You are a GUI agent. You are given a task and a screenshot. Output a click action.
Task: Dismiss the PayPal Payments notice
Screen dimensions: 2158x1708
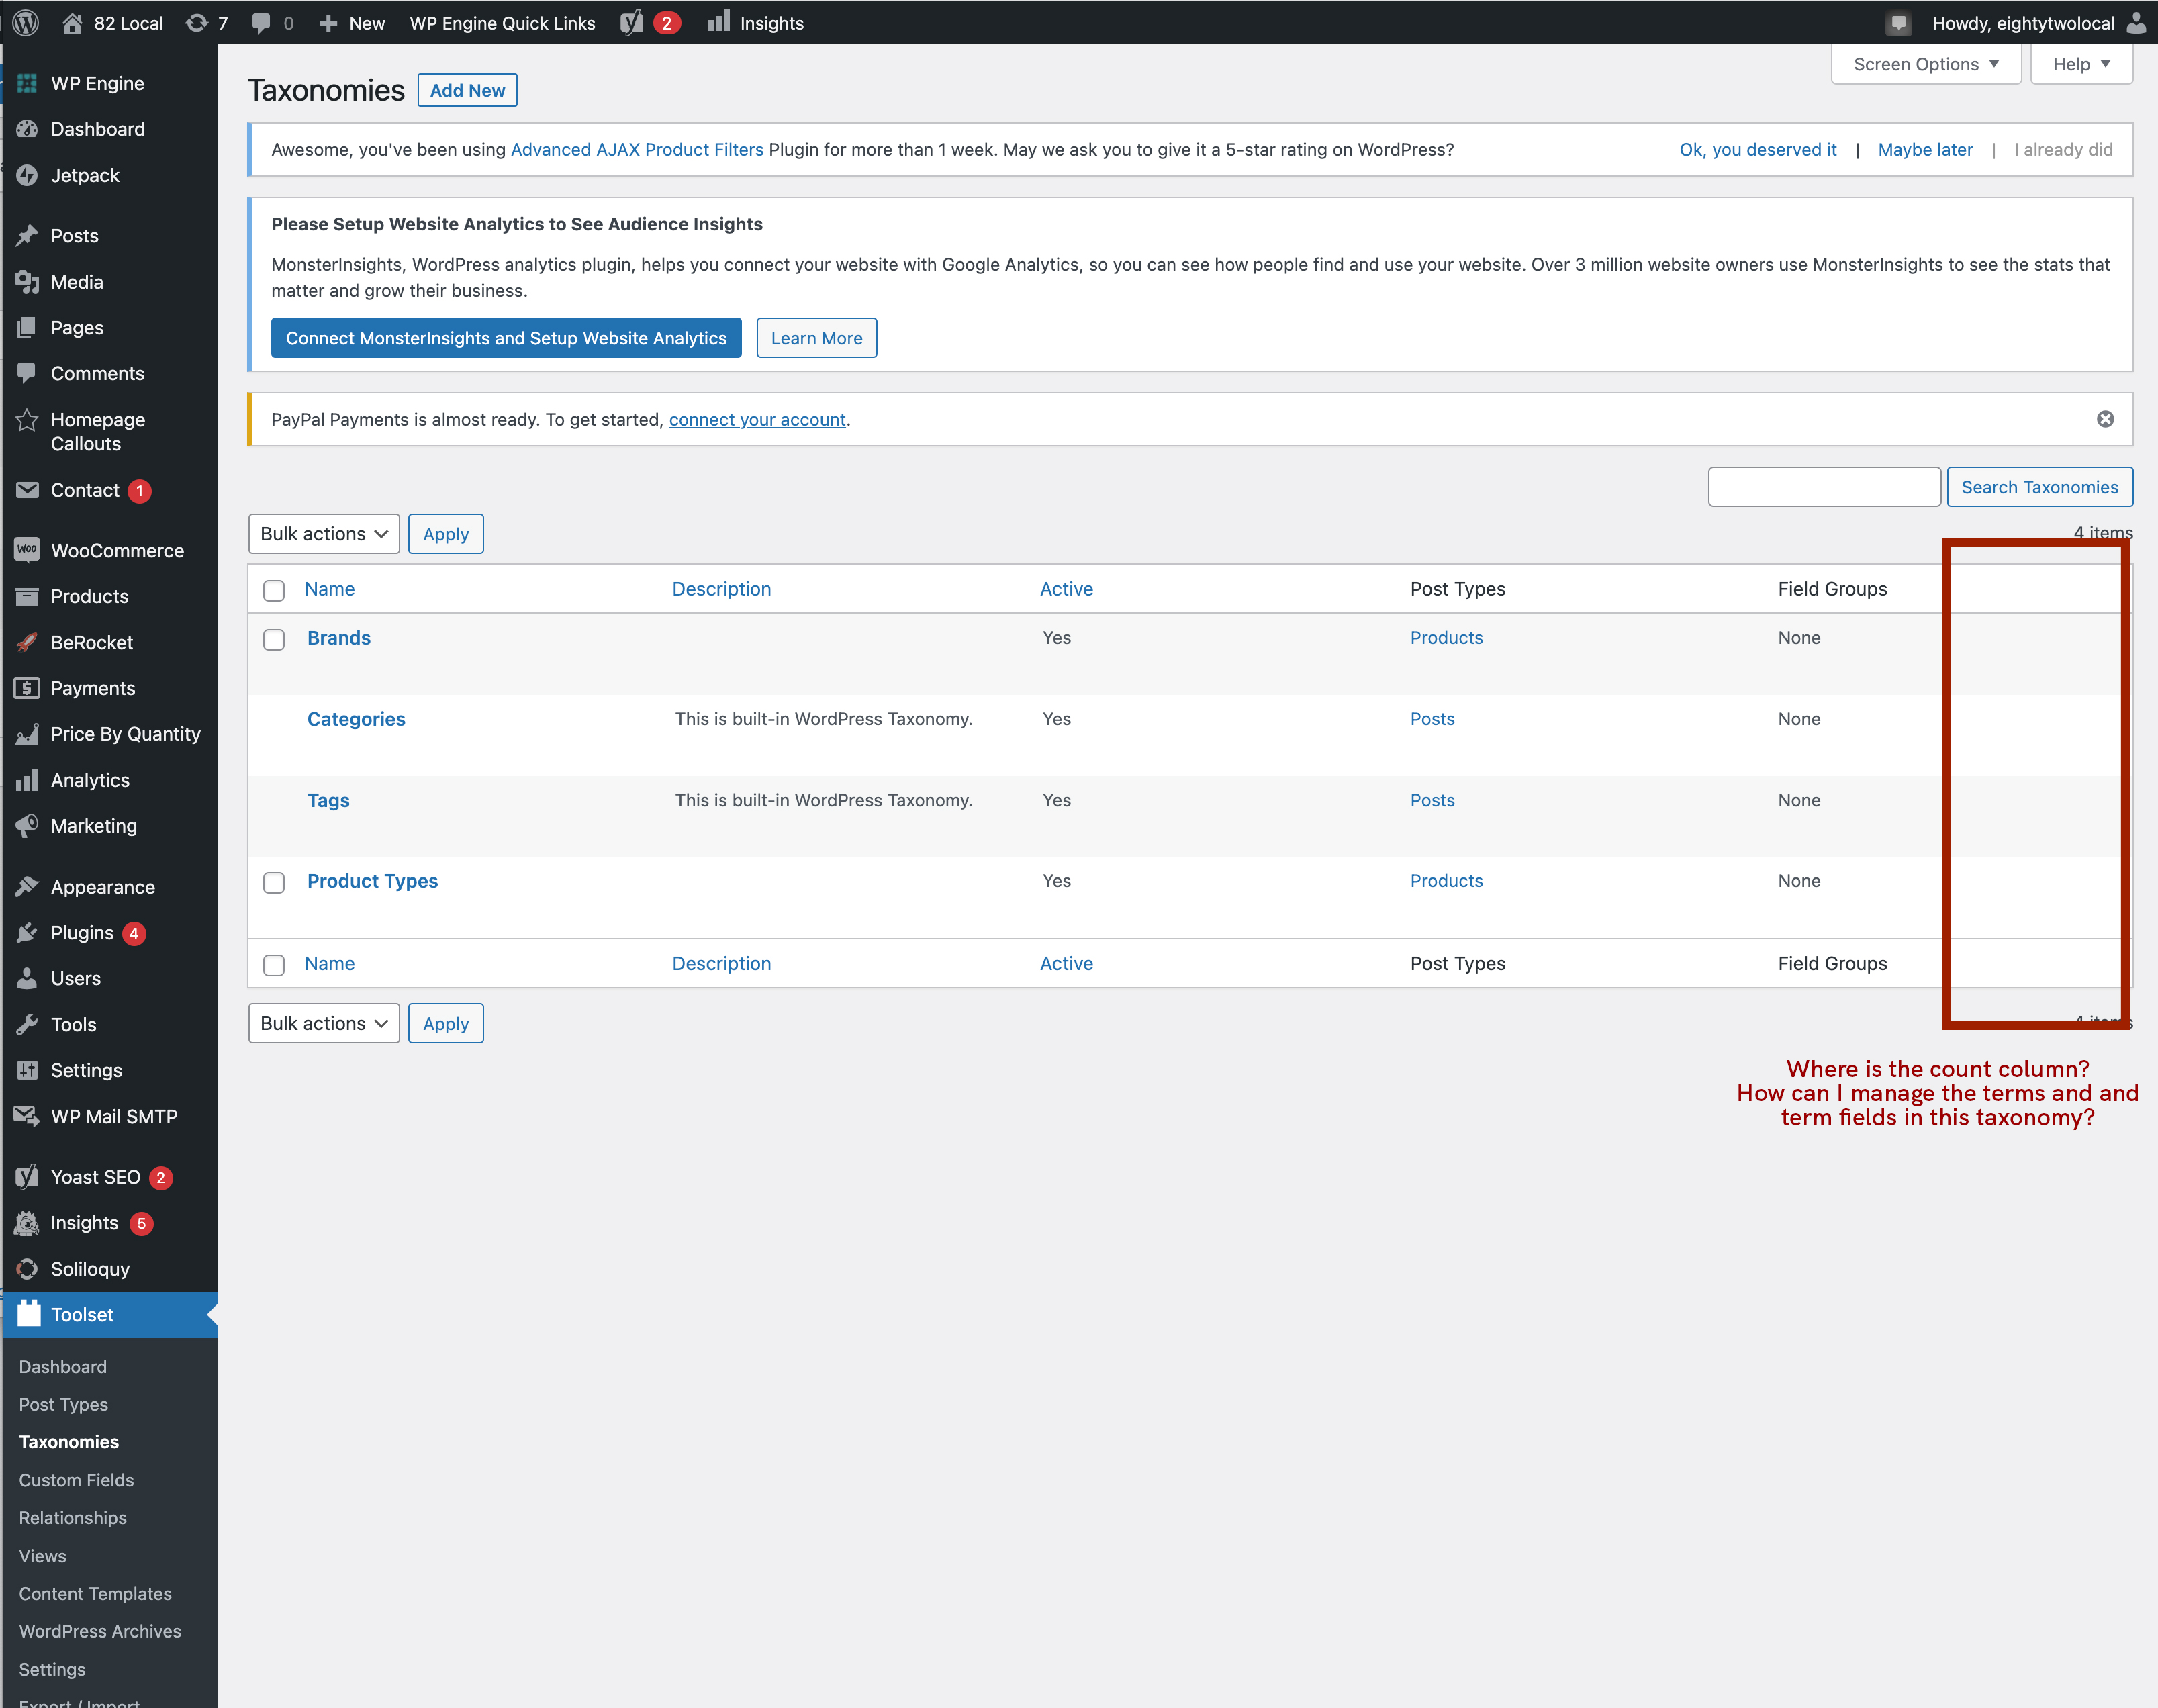[2105, 419]
